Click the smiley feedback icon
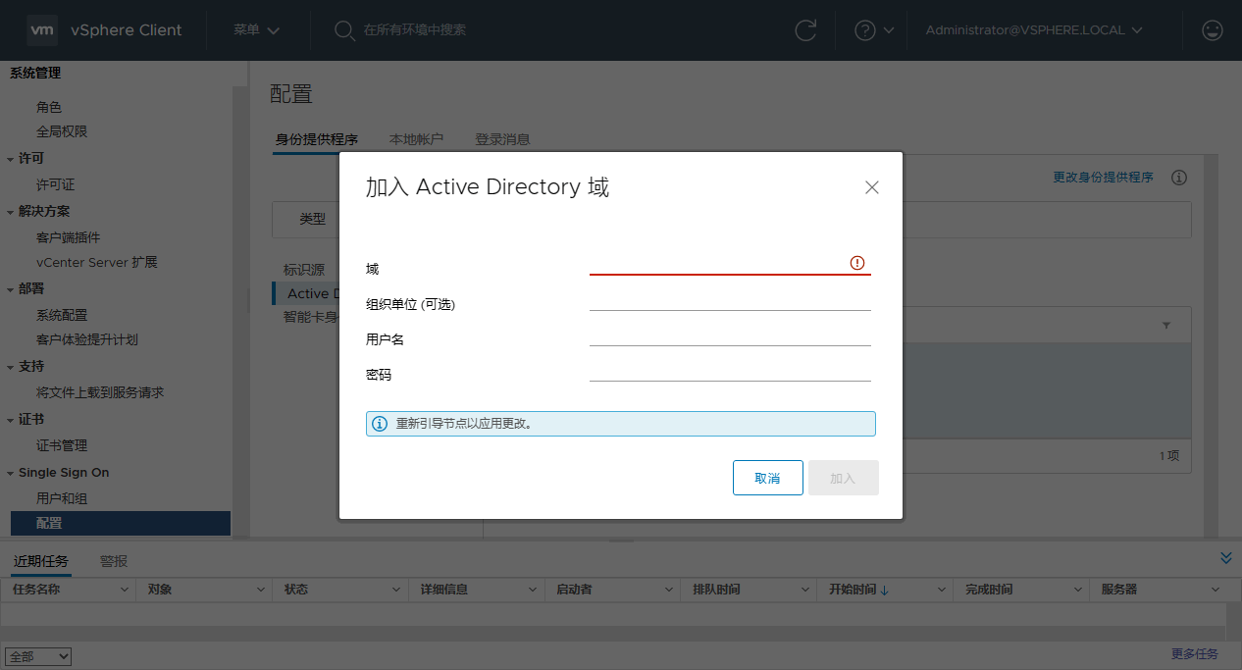This screenshot has height=670, width=1242. [x=1213, y=30]
